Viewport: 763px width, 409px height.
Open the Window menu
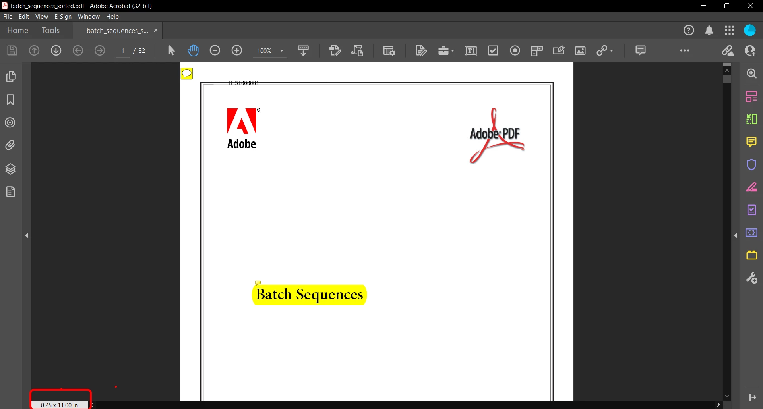(89, 17)
